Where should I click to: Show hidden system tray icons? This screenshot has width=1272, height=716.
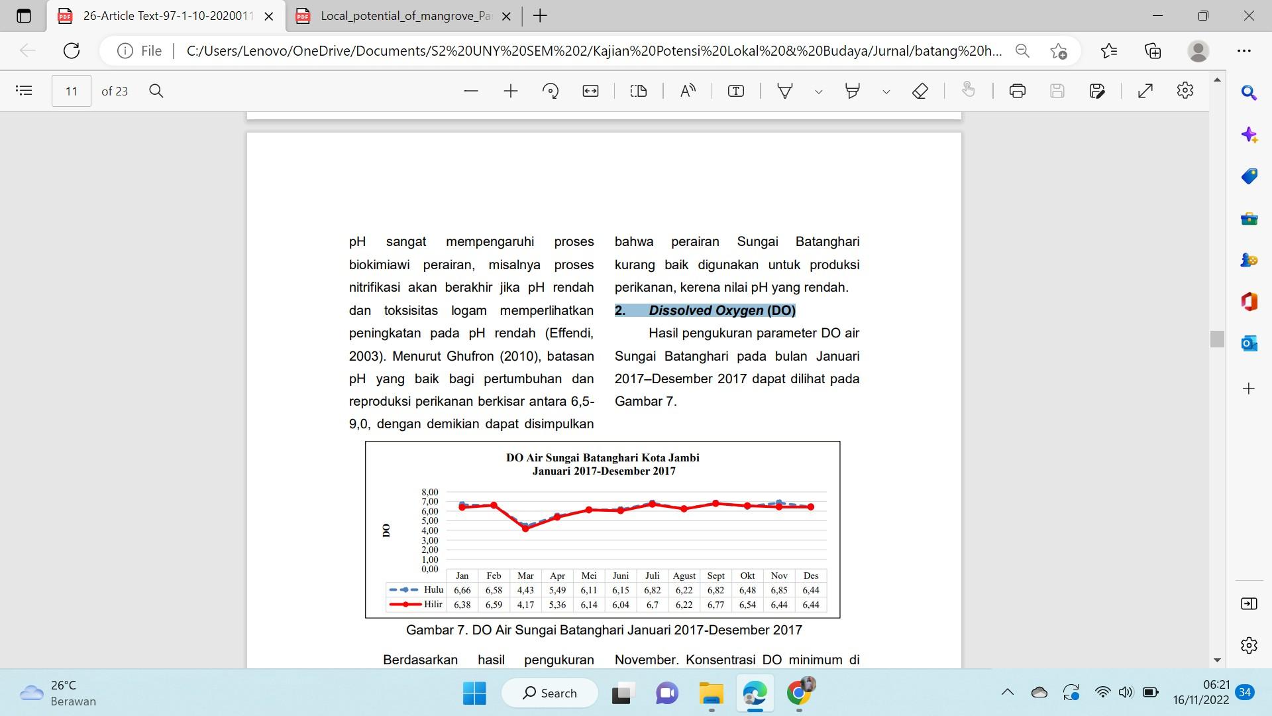click(x=1008, y=692)
